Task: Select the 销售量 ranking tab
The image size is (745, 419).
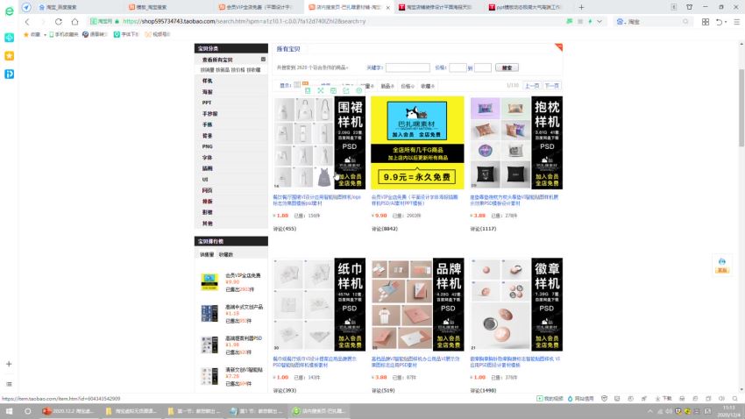Action: tap(207, 254)
